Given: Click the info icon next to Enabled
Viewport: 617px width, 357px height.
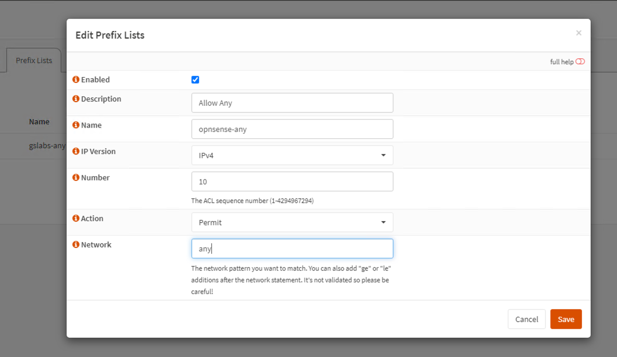Looking at the screenshot, I should 76,79.
